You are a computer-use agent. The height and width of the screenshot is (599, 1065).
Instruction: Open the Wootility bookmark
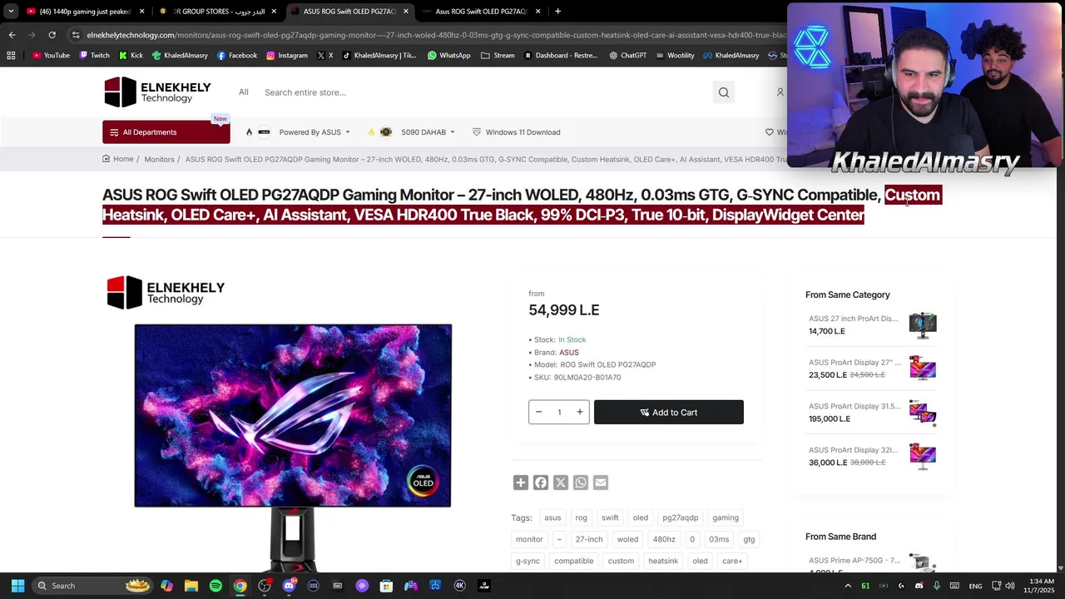click(x=674, y=56)
